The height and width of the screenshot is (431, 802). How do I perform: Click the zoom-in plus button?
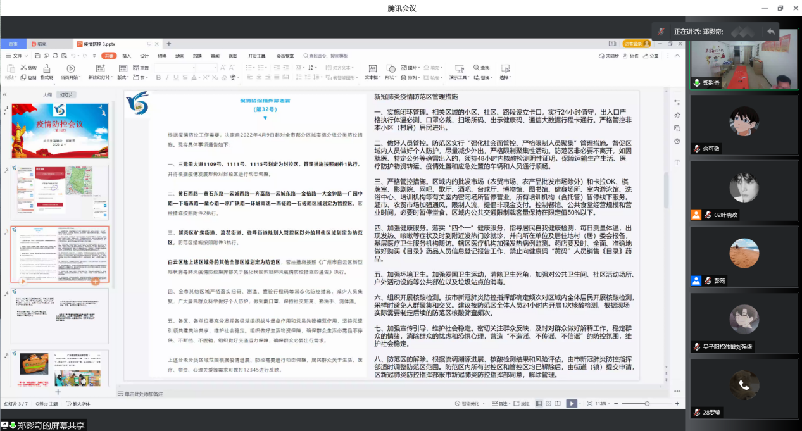click(x=677, y=403)
